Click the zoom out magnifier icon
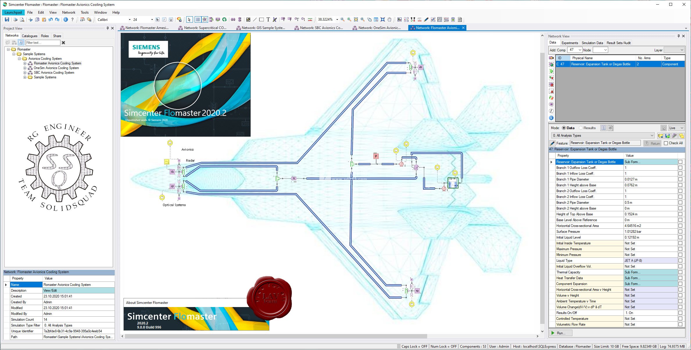The image size is (691, 350). (343, 19)
